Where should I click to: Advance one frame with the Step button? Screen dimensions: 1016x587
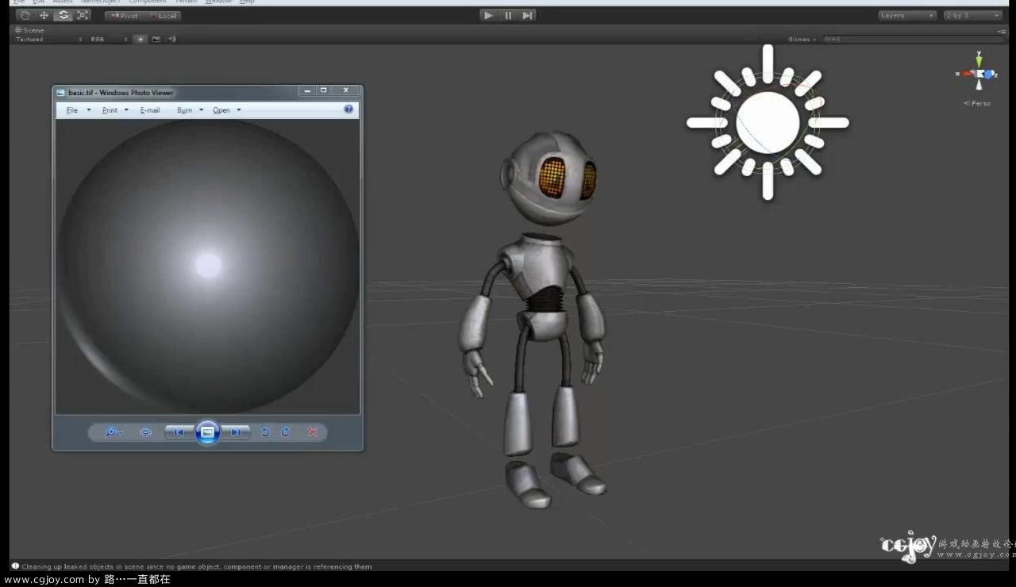tap(527, 15)
